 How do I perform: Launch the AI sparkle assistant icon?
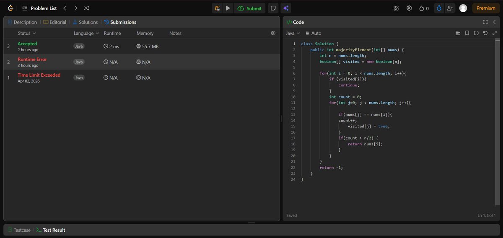[286, 8]
